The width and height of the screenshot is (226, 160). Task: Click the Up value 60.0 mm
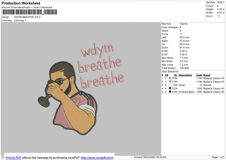pos(185,44)
